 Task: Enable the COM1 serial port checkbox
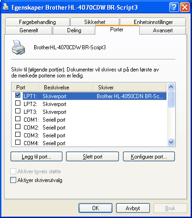(18, 118)
